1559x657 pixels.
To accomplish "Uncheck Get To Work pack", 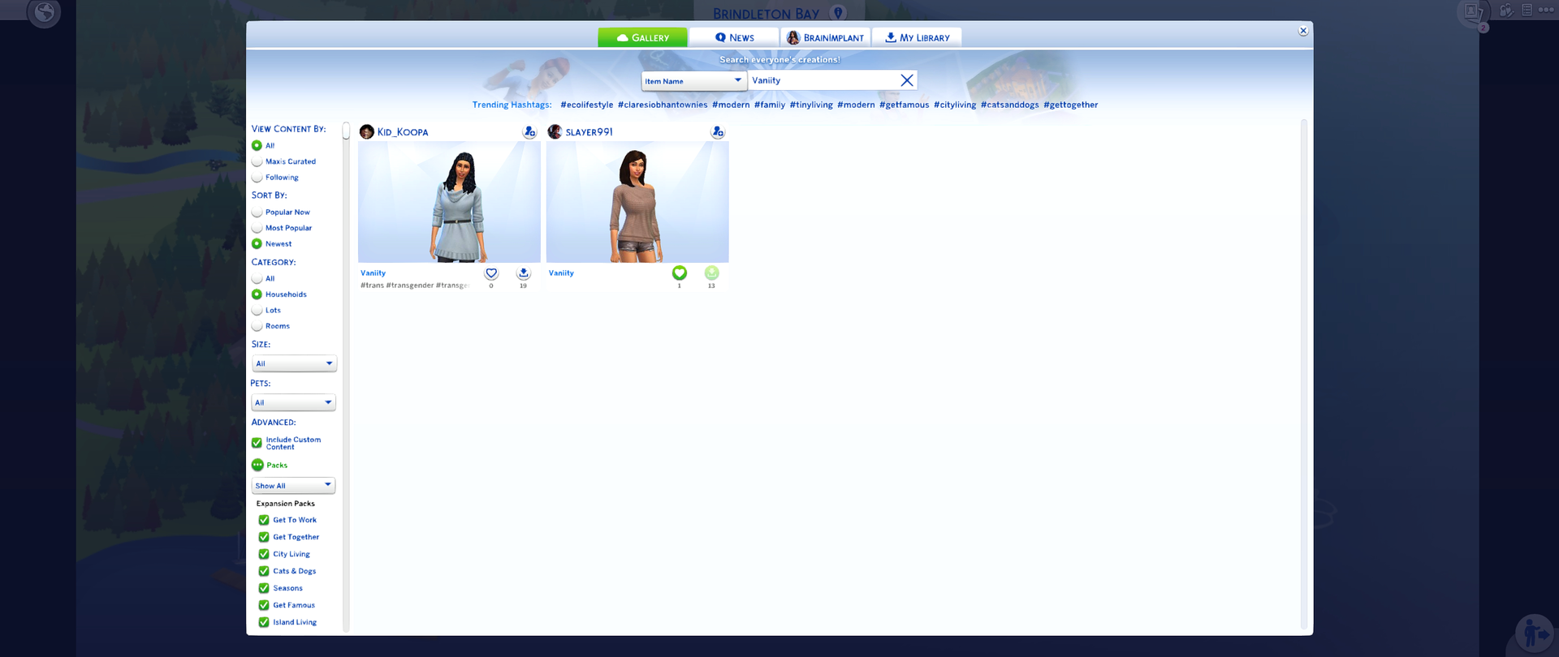I will pyautogui.click(x=264, y=520).
